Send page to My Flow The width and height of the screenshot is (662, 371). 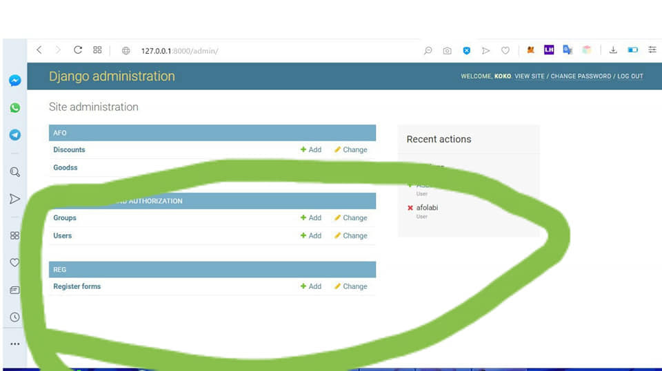486,51
